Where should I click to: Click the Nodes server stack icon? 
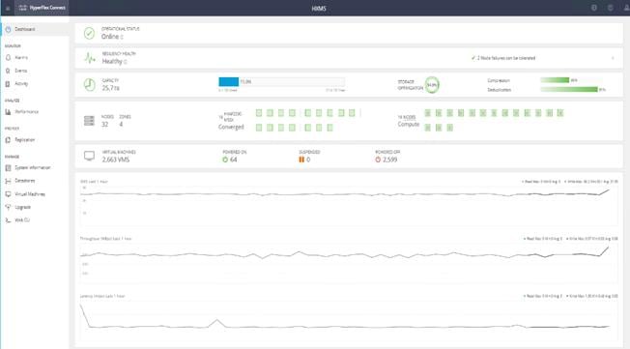coord(89,121)
